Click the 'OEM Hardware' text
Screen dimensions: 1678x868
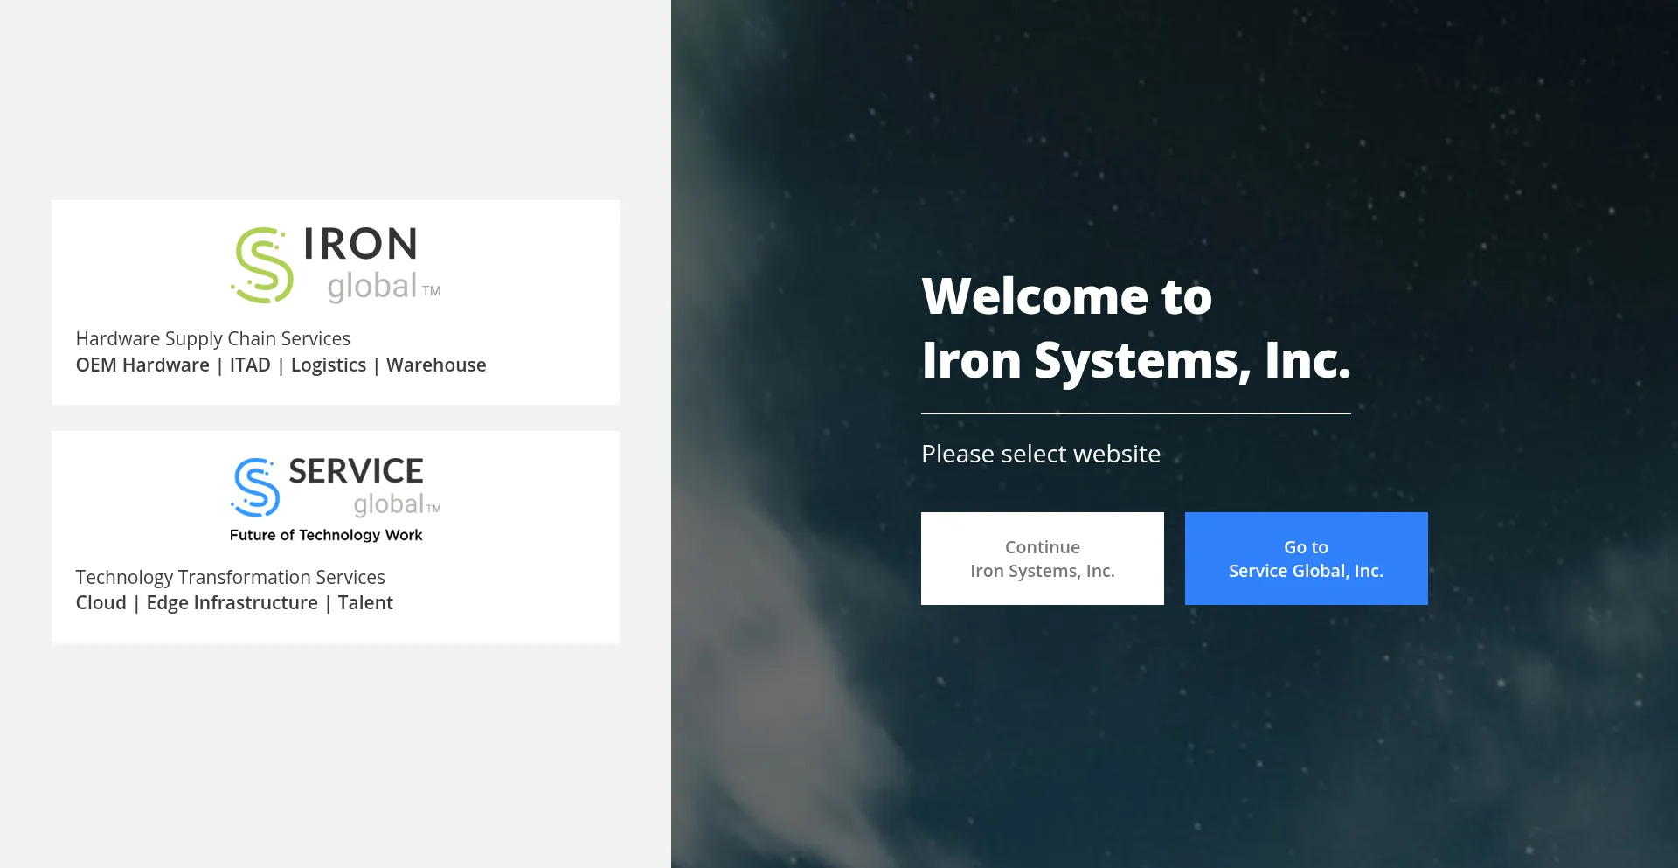click(142, 365)
